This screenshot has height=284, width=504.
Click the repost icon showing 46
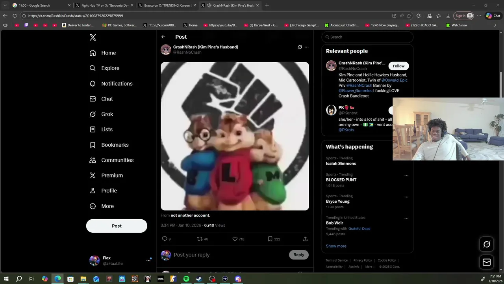(x=202, y=239)
